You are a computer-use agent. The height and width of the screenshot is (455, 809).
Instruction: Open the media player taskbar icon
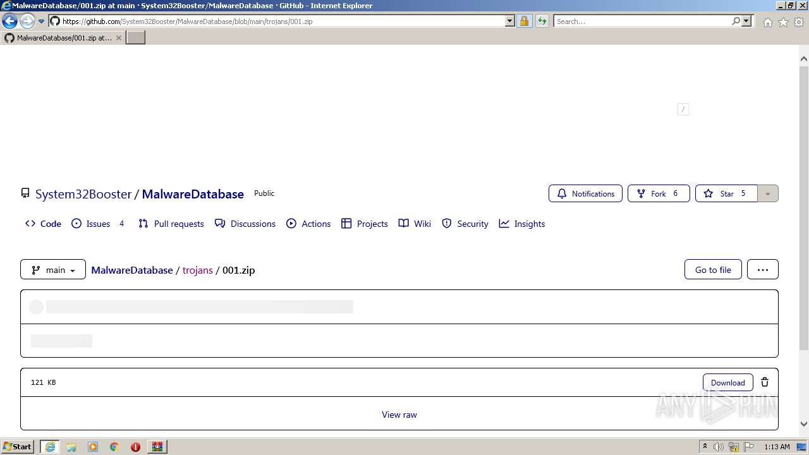click(x=93, y=447)
